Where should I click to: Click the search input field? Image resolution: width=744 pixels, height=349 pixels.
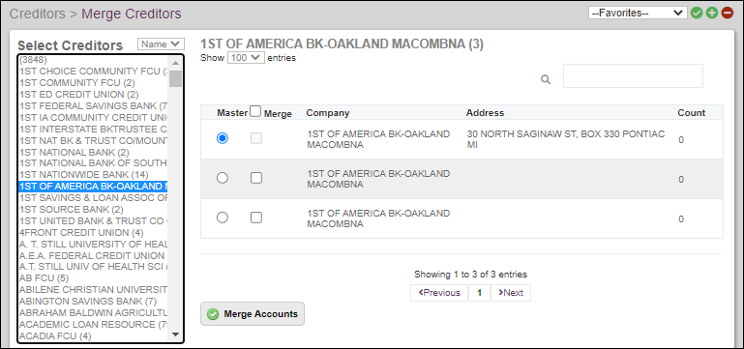[x=633, y=75]
